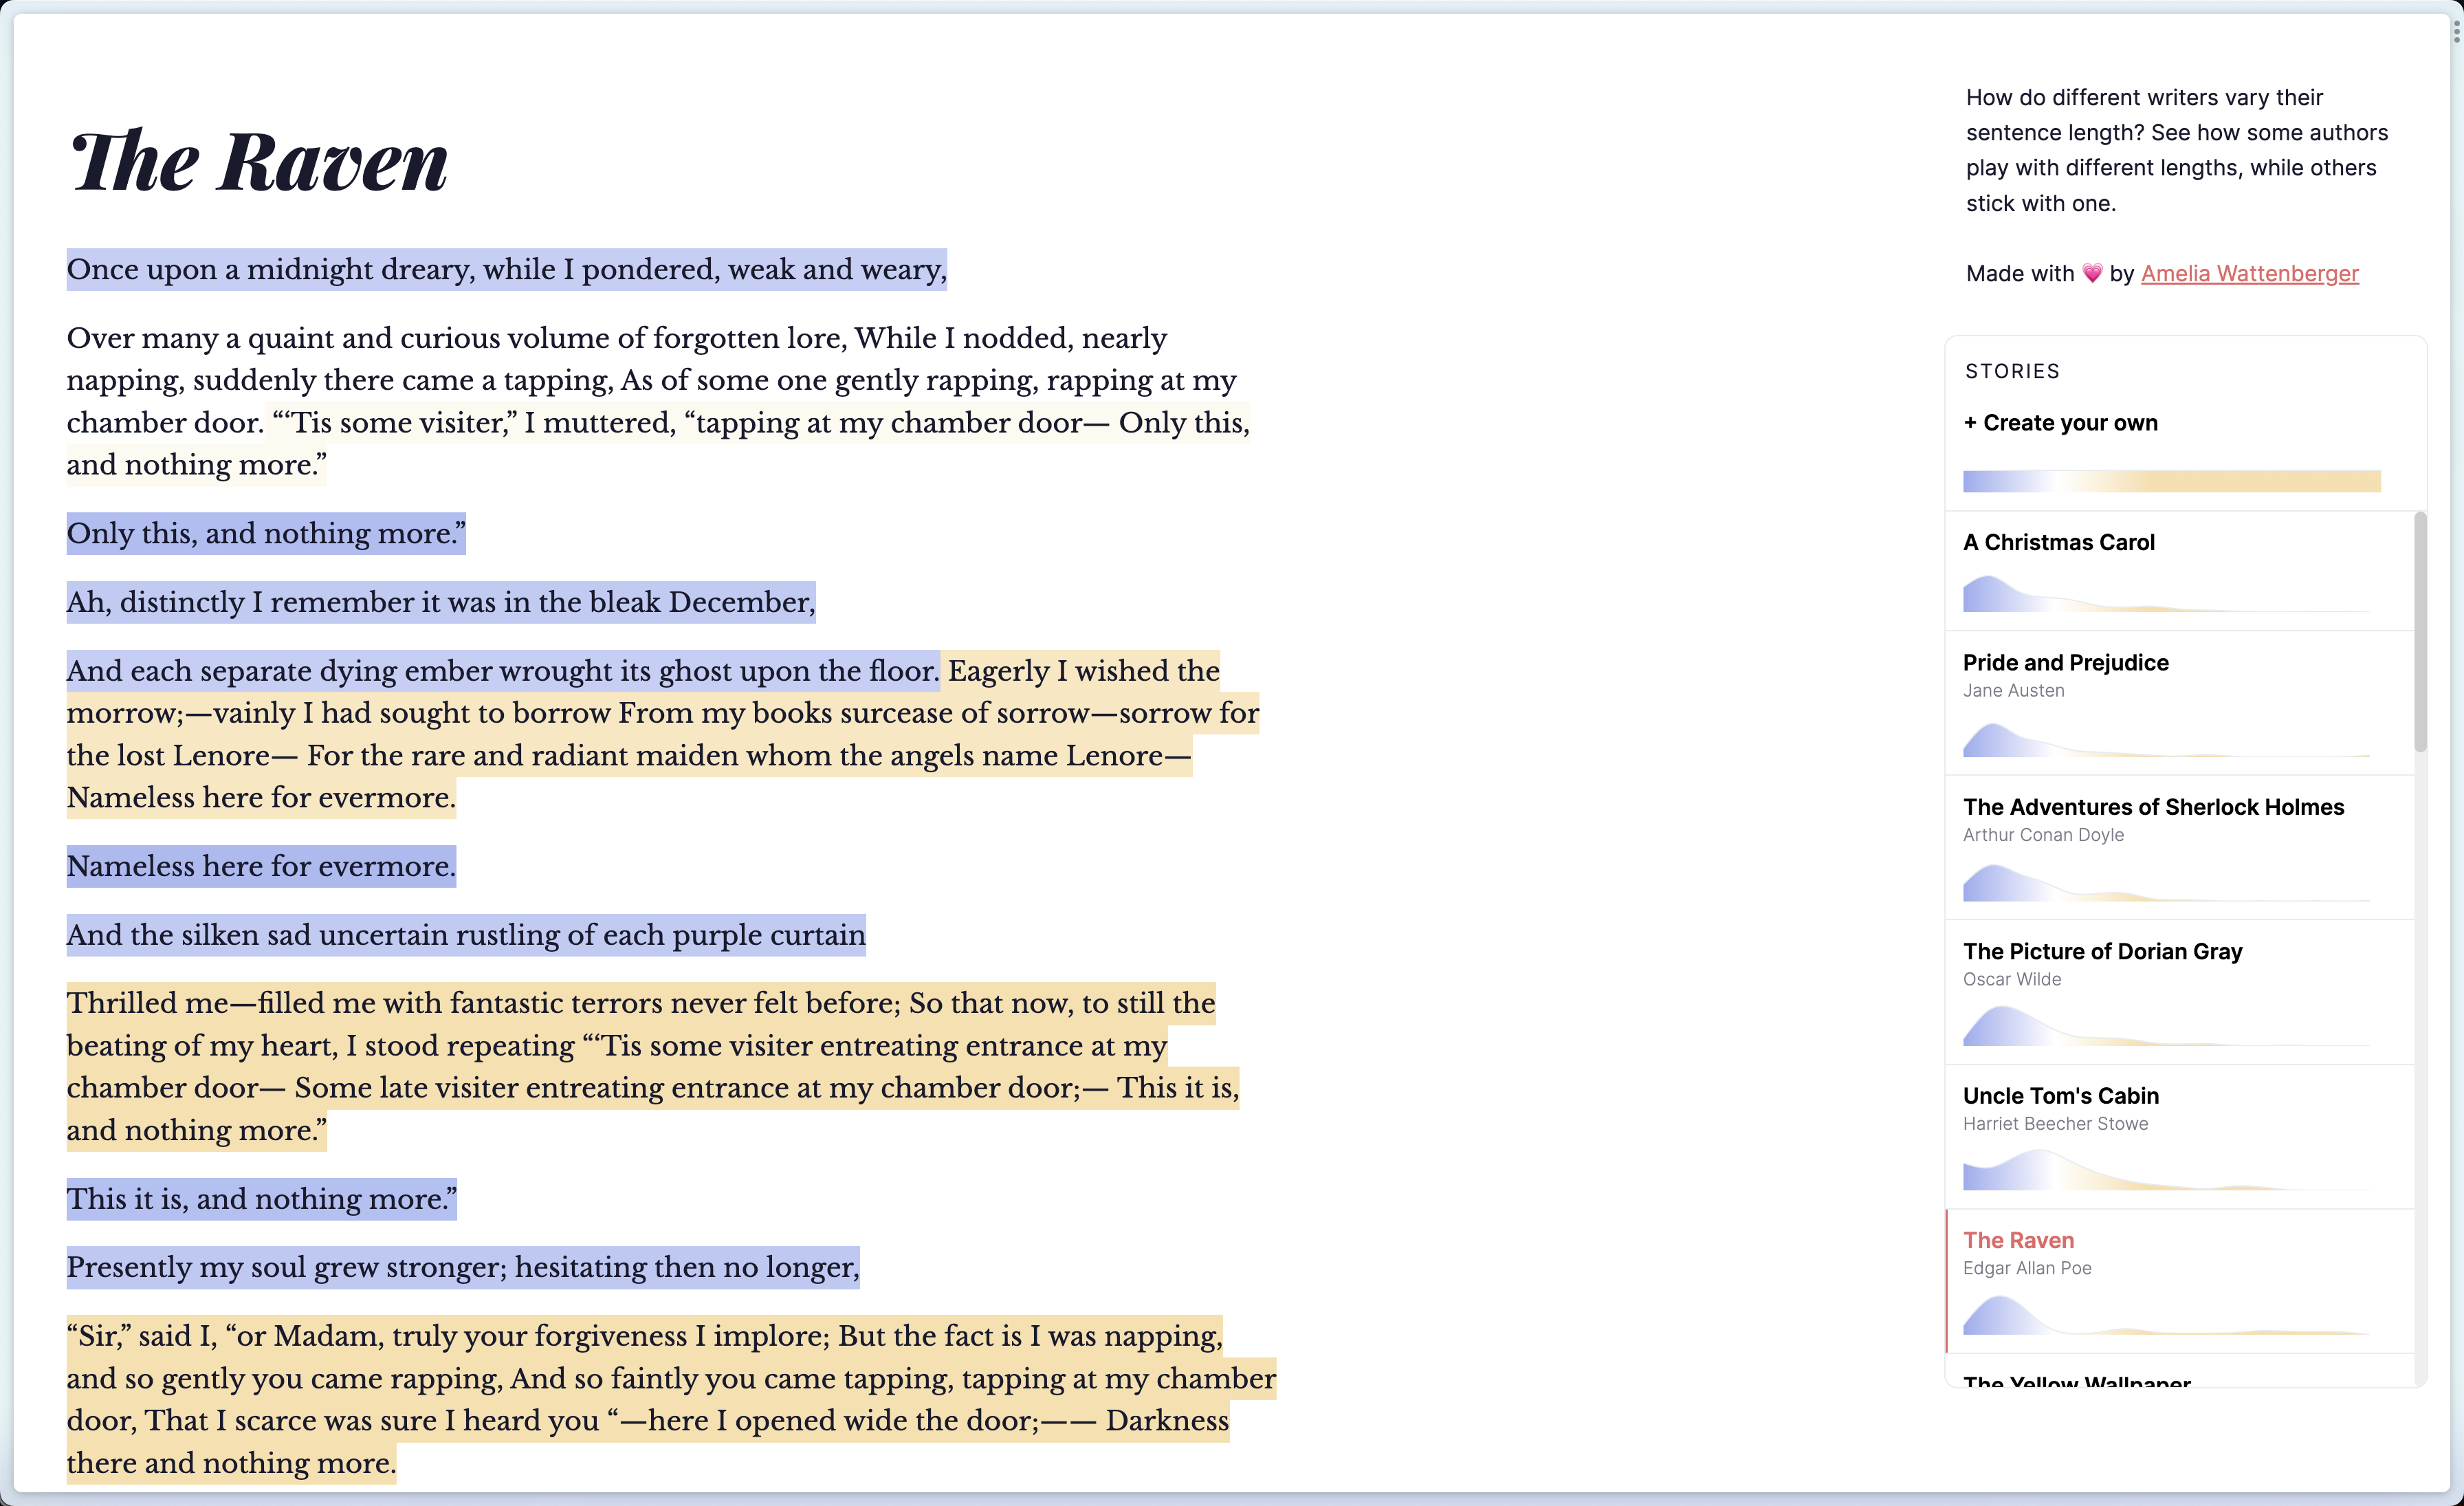Click sentence 'Eagerly I wished the morrow'

662,734
